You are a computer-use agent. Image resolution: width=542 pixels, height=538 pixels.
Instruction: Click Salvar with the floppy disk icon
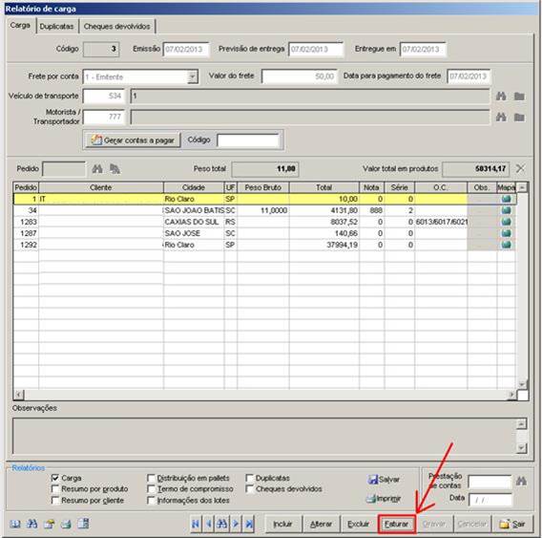(384, 480)
